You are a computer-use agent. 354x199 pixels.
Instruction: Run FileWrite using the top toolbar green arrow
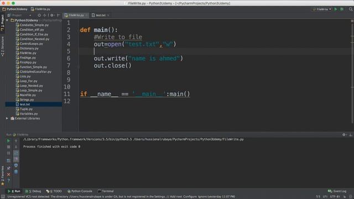click(336, 9)
